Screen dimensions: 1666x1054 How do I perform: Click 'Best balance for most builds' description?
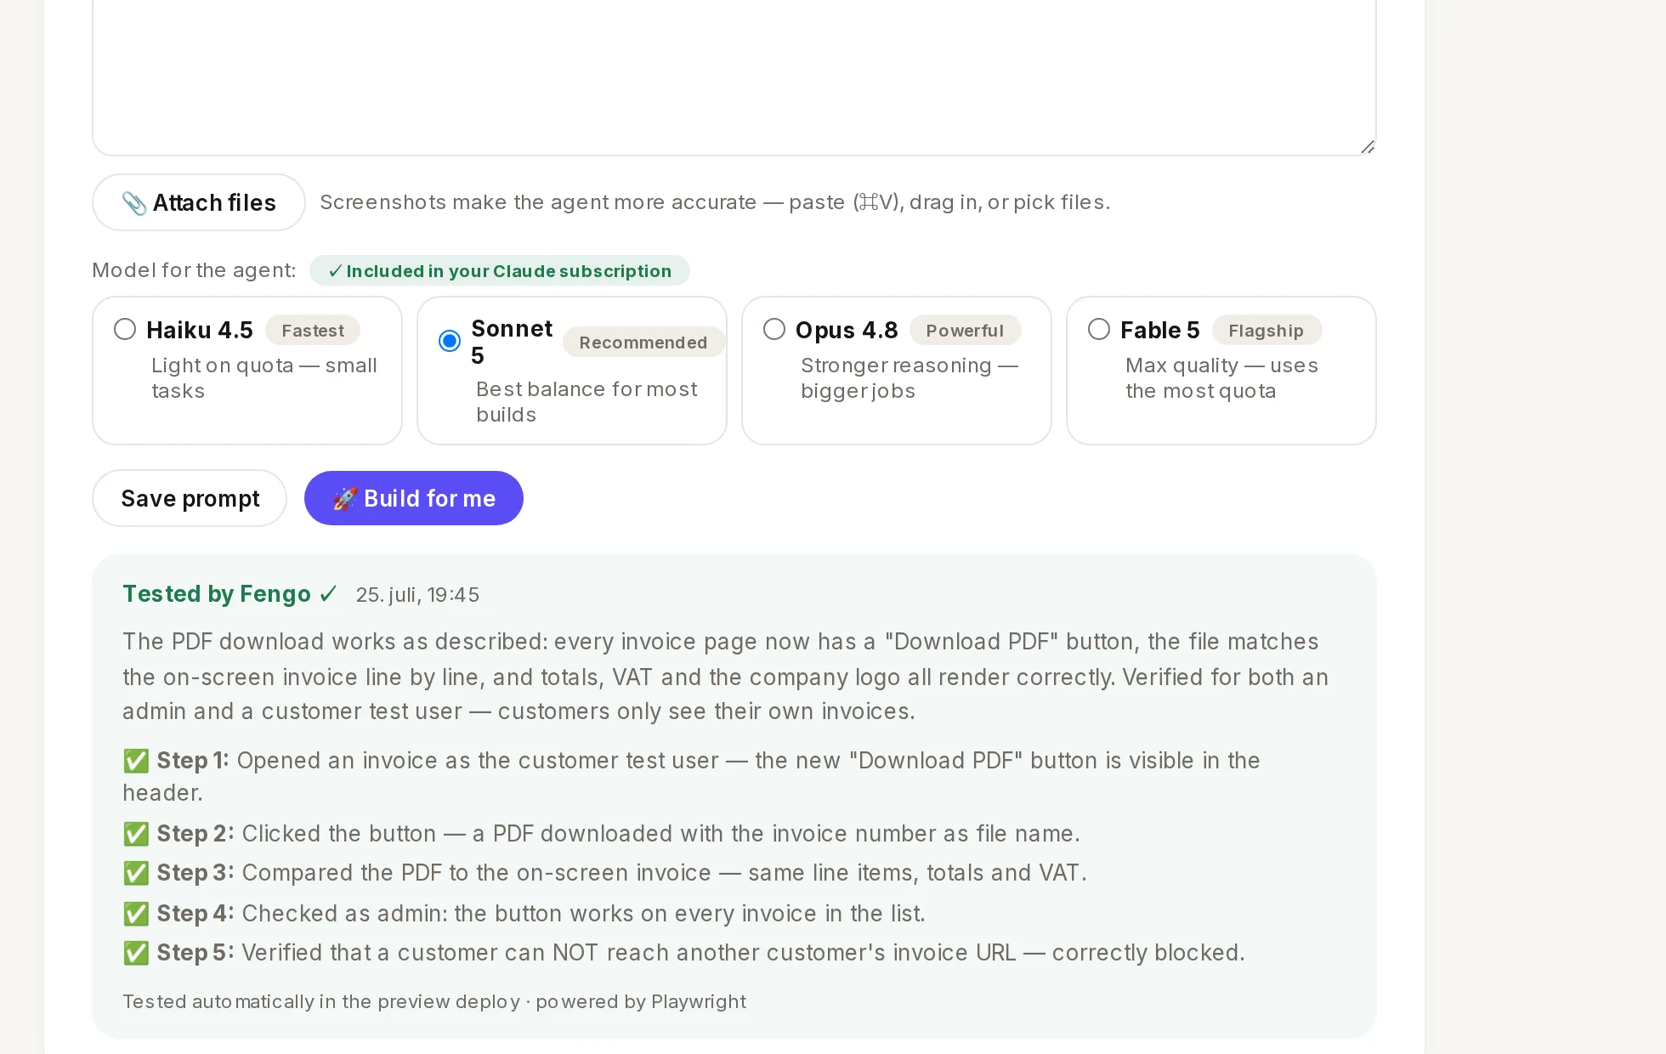coord(586,402)
